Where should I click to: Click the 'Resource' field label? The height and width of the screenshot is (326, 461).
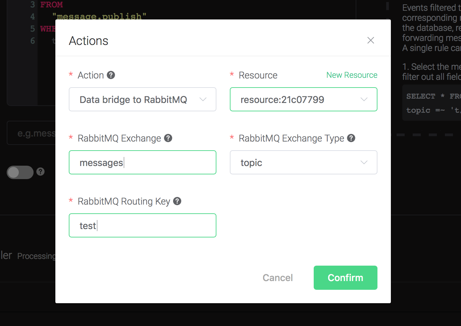coord(258,75)
